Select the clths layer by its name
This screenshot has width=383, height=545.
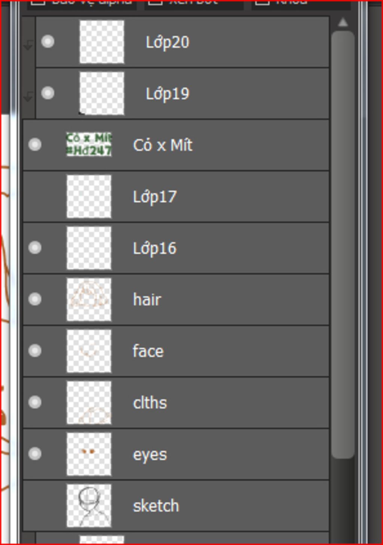[x=150, y=403]
